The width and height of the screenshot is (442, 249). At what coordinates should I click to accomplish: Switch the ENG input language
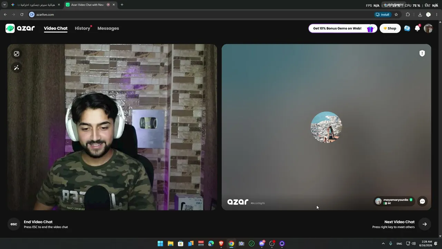tap(399, 243)
